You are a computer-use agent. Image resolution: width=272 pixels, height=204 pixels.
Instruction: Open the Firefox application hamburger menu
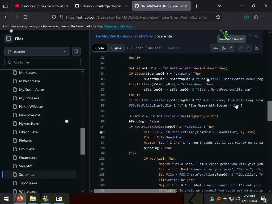click(266, 17)
